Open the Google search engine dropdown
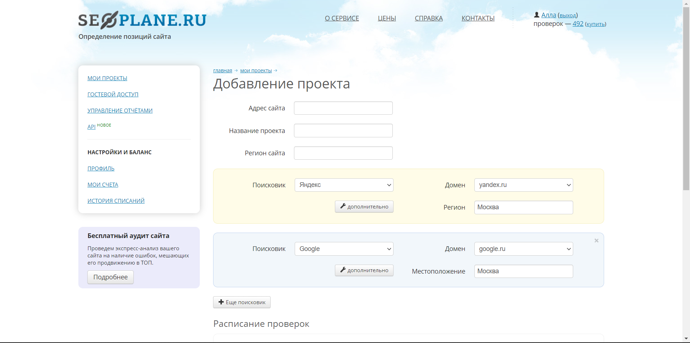Screen dimensions: 690x343 [344, 249]
